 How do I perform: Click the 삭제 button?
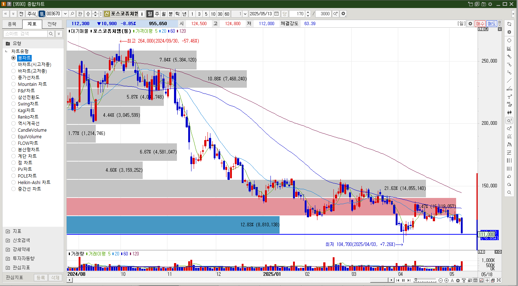pos(55,278)
